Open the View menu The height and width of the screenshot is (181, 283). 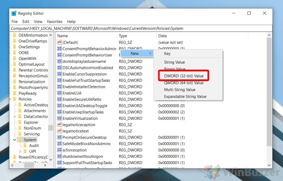[x=38, y=22]
